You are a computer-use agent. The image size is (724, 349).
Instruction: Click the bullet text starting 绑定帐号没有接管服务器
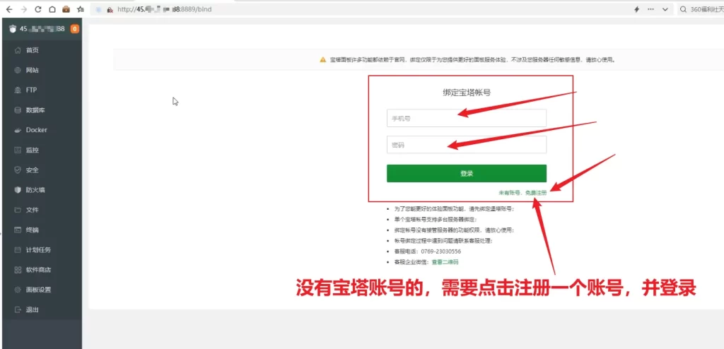[453, 230]
